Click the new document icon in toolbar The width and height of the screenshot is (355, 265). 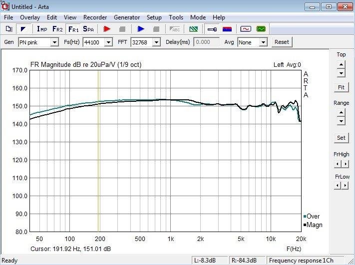click(x=8, y=29)
